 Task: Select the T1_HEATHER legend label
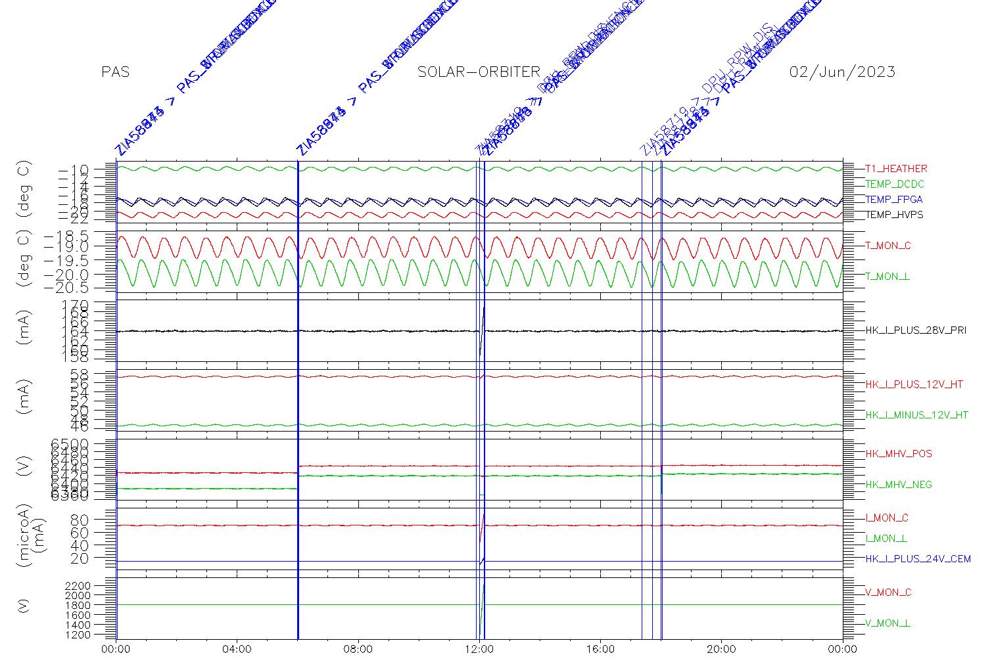896,169
